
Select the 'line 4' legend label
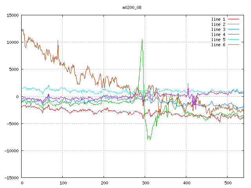[218, 34]
